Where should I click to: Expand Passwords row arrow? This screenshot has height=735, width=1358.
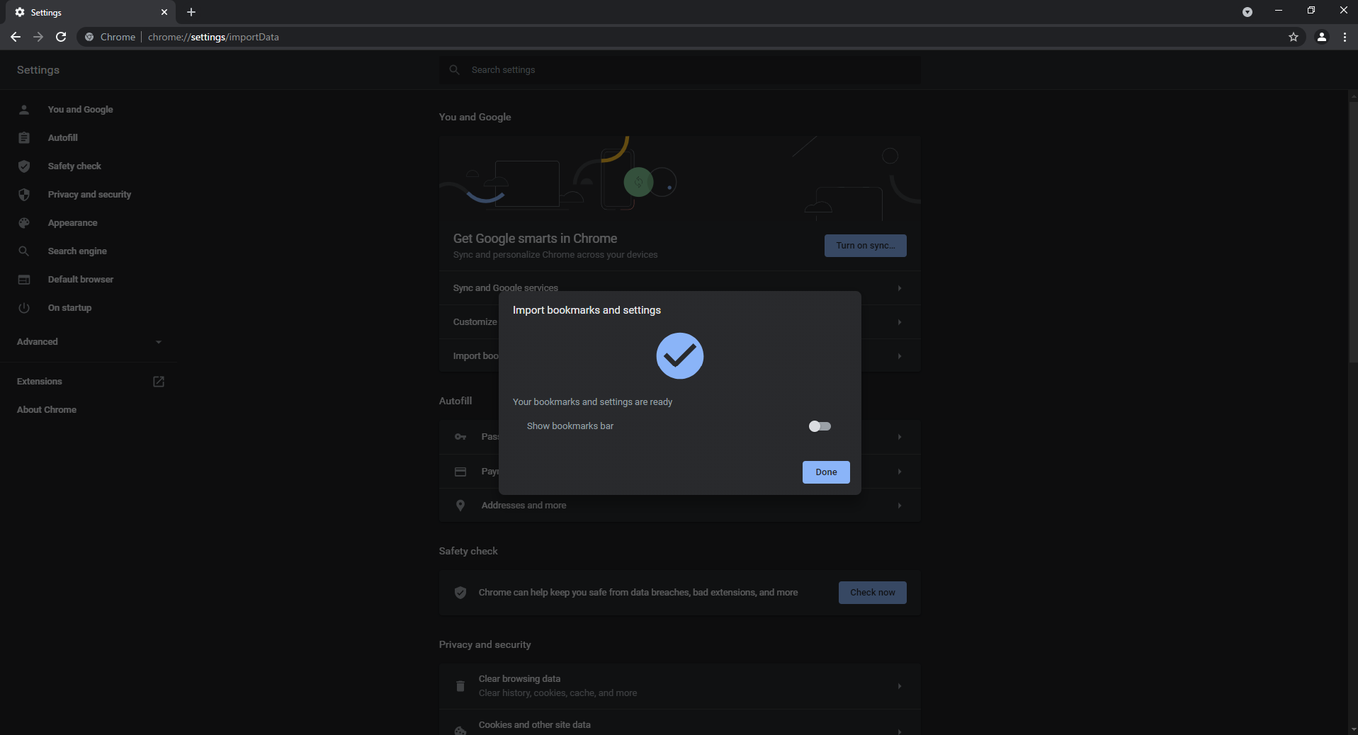coord(900,437)
